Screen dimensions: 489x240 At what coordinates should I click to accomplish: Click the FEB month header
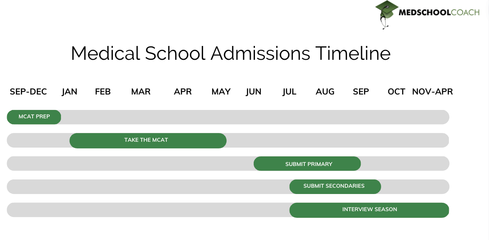[x=103, y=92]
